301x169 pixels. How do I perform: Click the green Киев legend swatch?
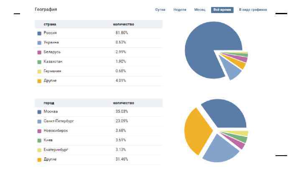[x=39, y=141]
